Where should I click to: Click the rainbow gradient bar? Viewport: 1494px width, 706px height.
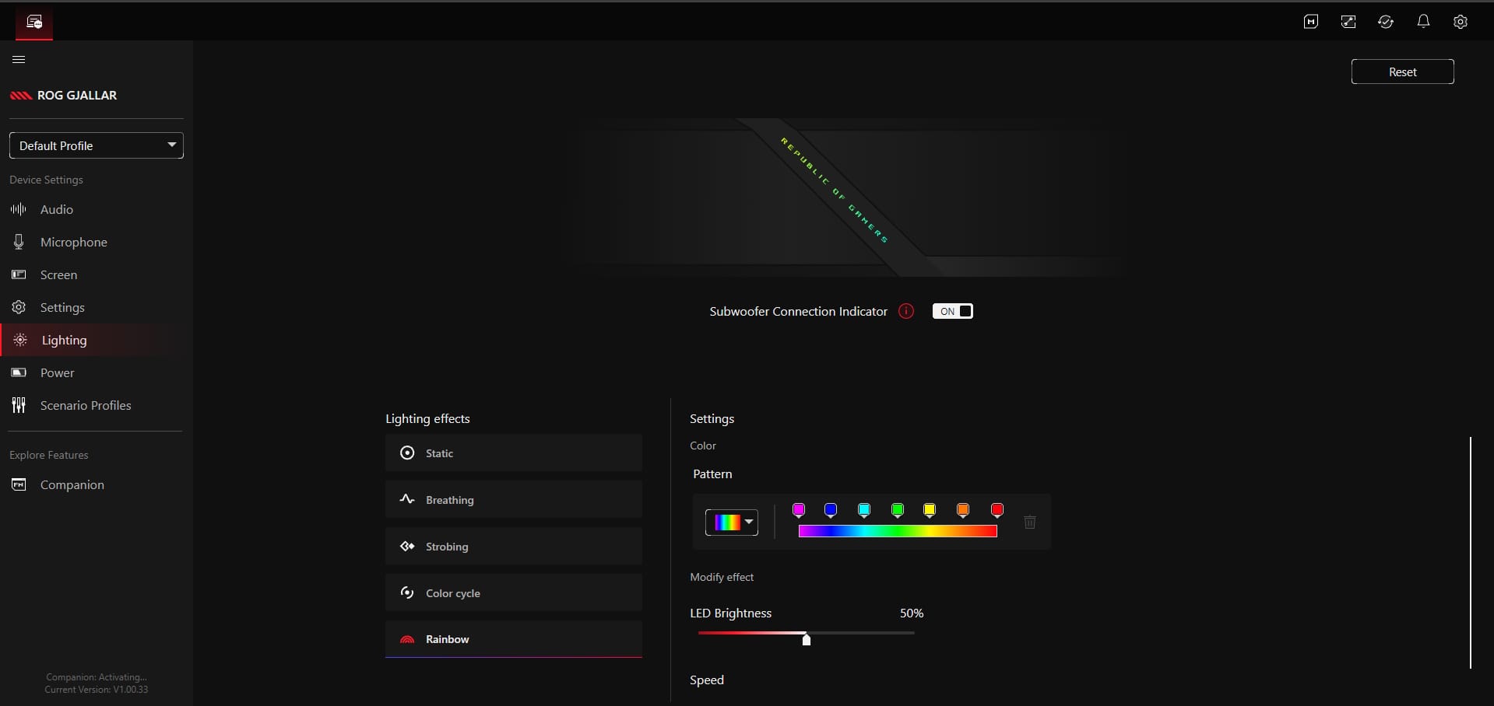898,531
